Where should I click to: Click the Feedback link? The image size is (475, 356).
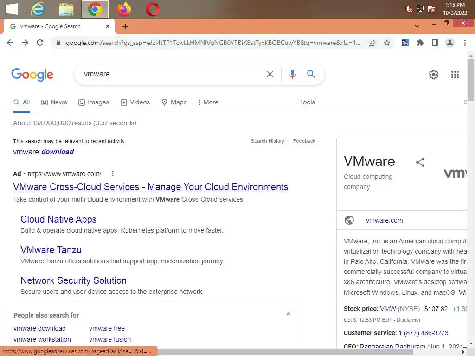304,141
